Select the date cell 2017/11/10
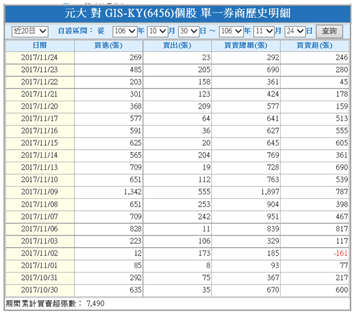Screen dimensions: 356x316 pos(40,180)
